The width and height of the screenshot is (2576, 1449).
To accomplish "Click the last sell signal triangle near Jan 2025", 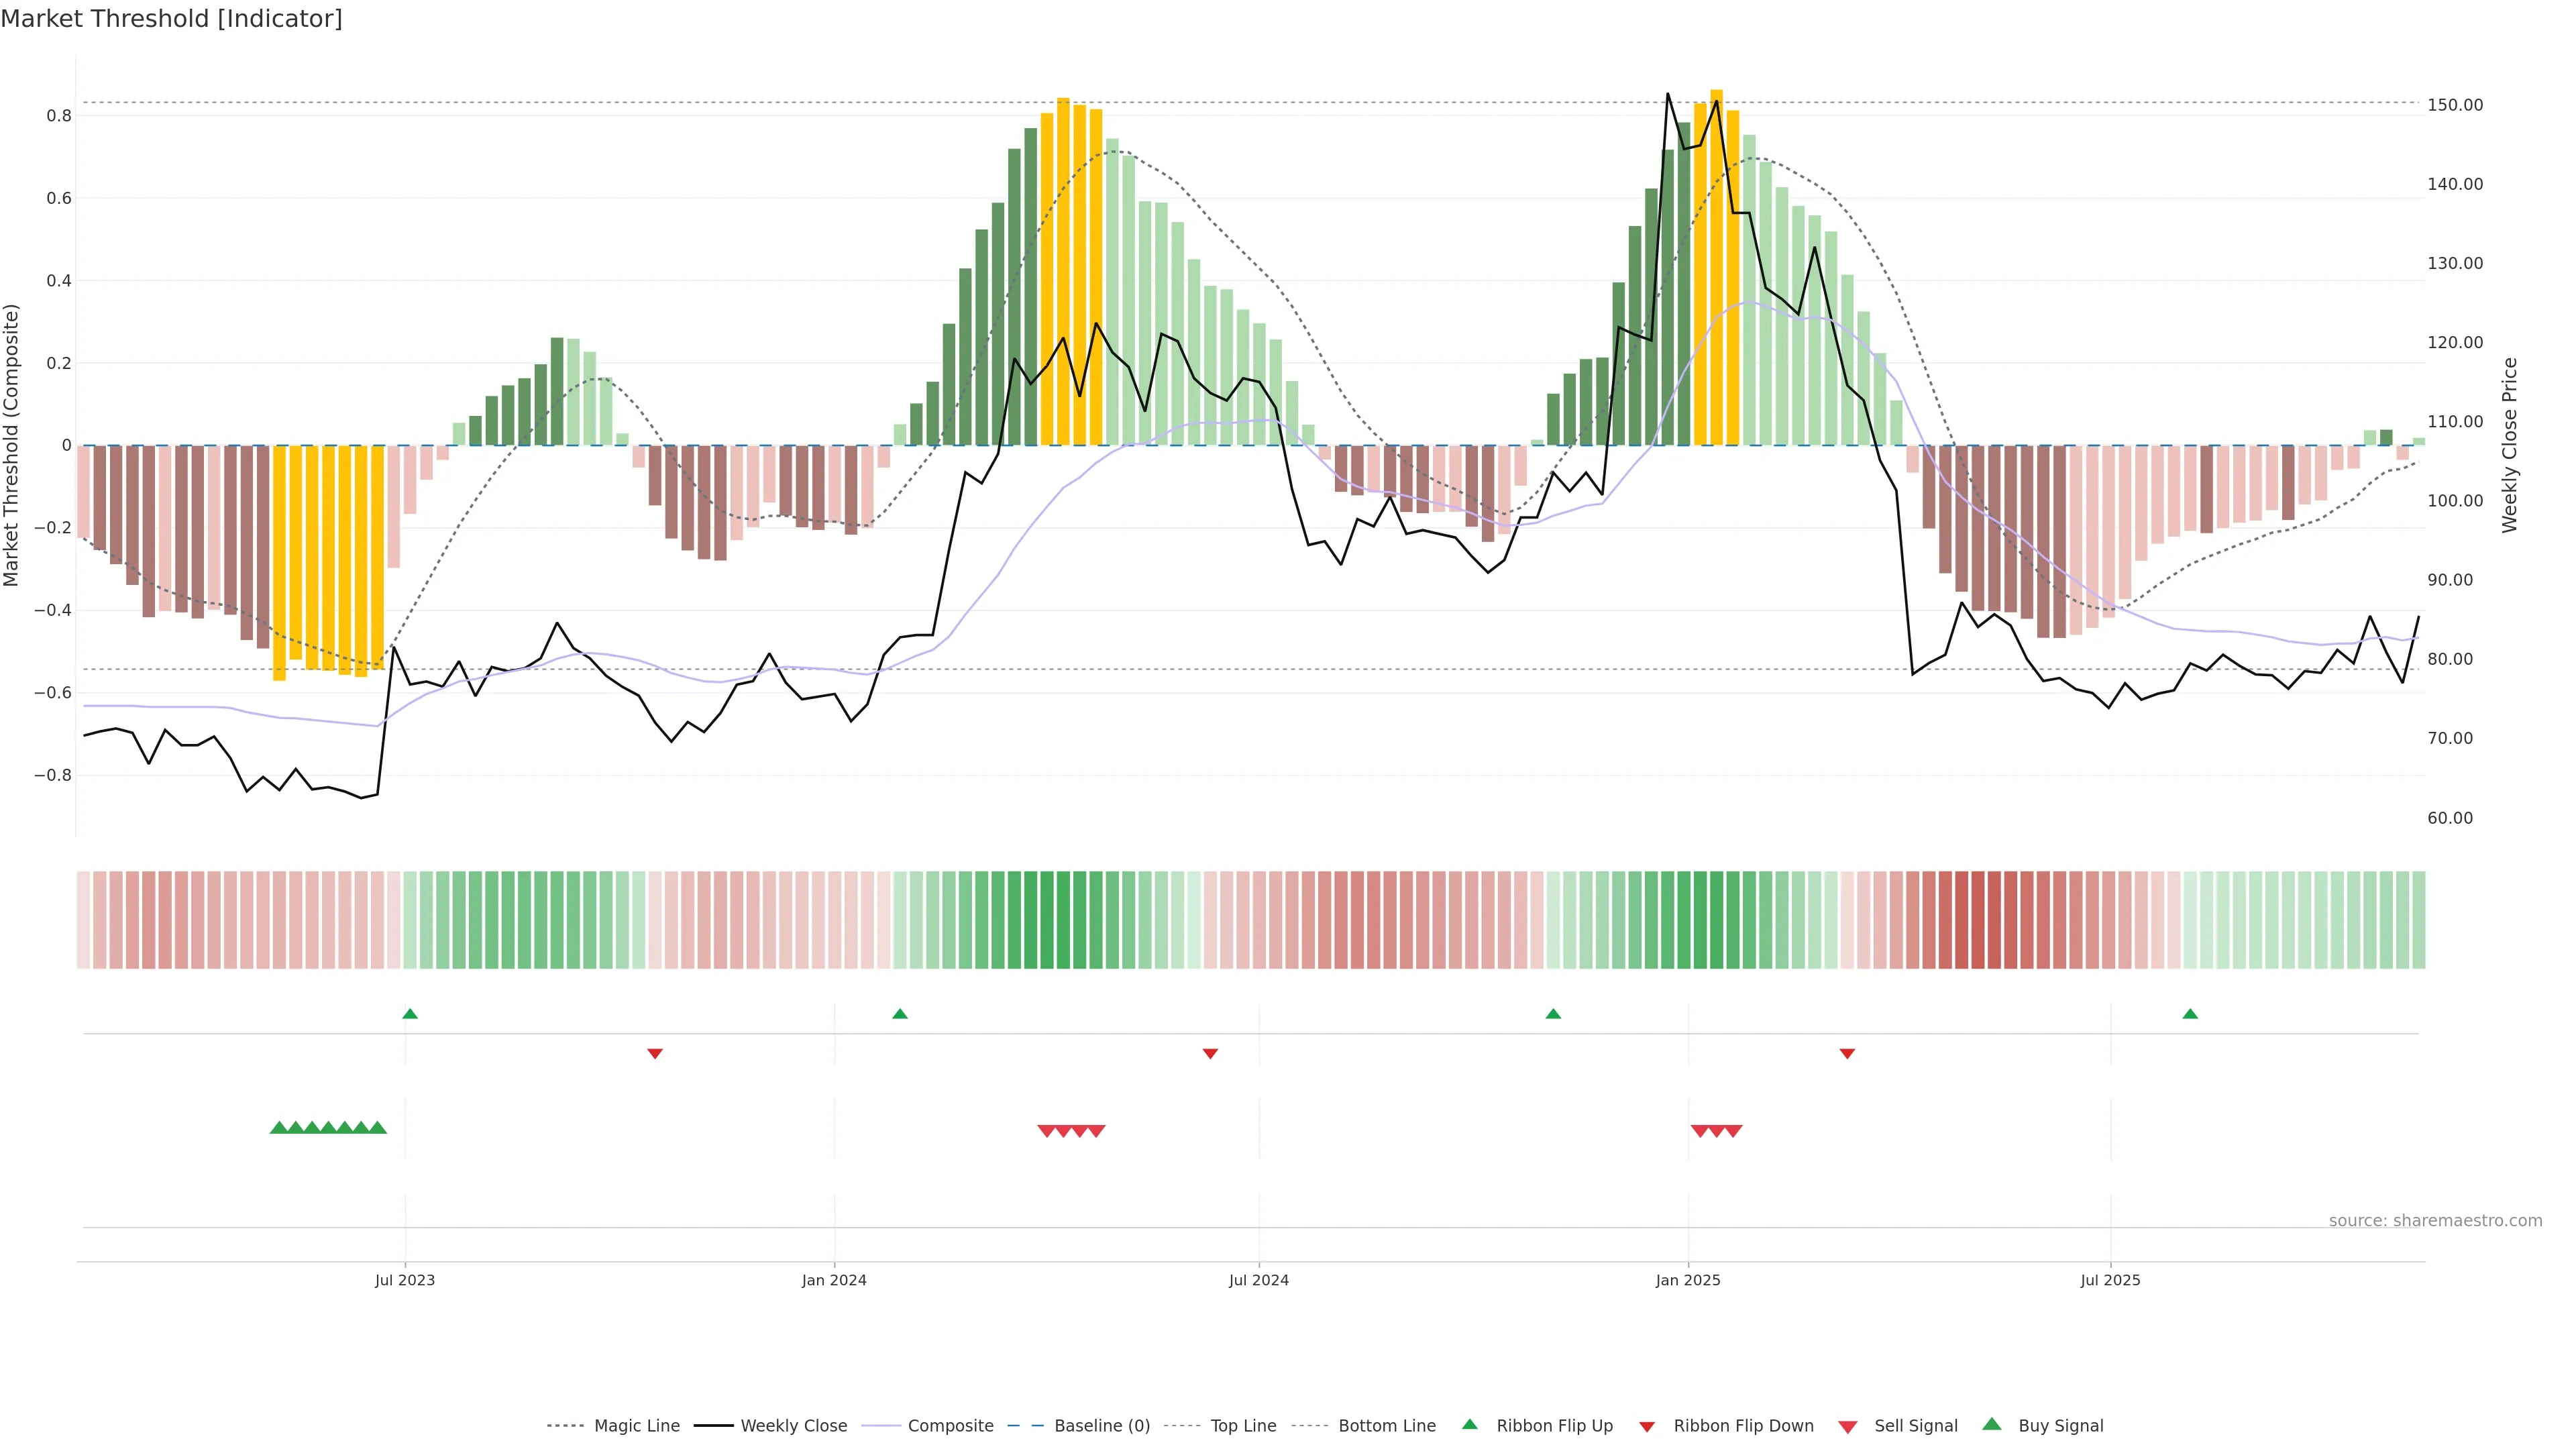I will 1733,1131.
